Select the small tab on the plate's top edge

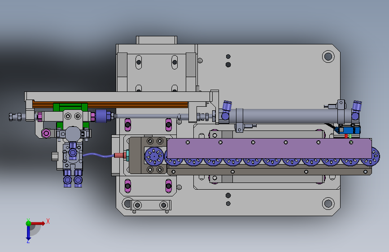[x=157, y=40]
